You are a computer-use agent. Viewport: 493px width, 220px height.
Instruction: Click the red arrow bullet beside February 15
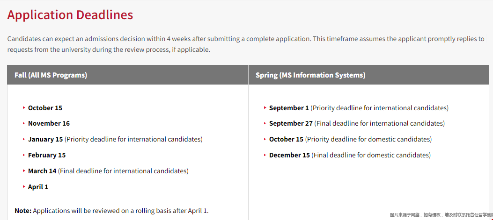pyautogui.click(x=24, y=155)
